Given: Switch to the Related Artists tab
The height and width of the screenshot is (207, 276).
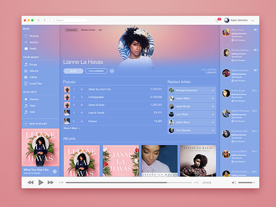Looking at the screenshot, I should tap(88, 30).
